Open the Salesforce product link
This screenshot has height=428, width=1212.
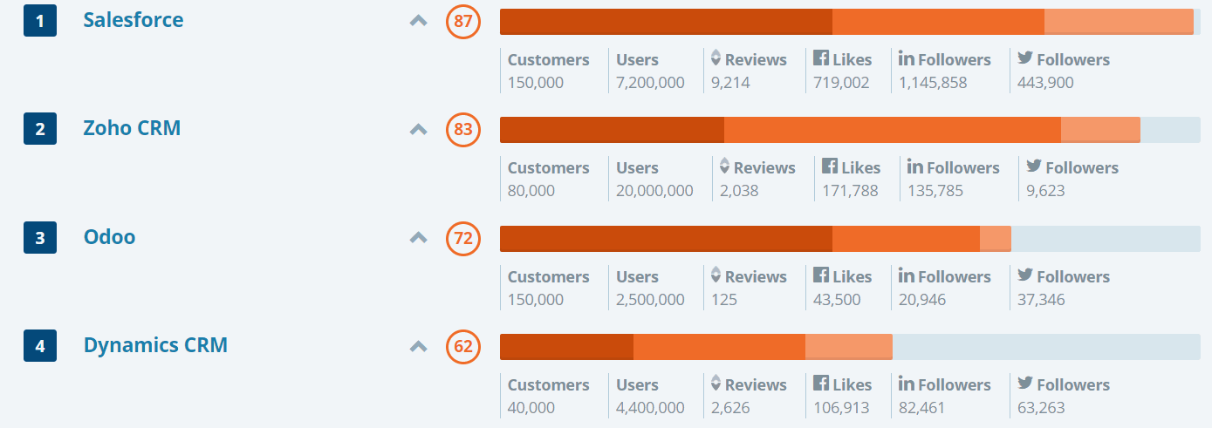pyautogui.click(x=134, y=19)
